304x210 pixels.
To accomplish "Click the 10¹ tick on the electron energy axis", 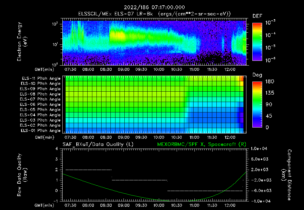I will click(x=55, y=44).
